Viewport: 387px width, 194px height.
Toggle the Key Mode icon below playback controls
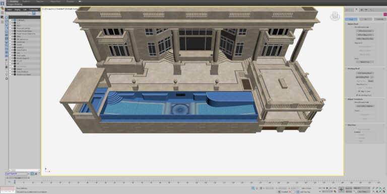(320, 191)
